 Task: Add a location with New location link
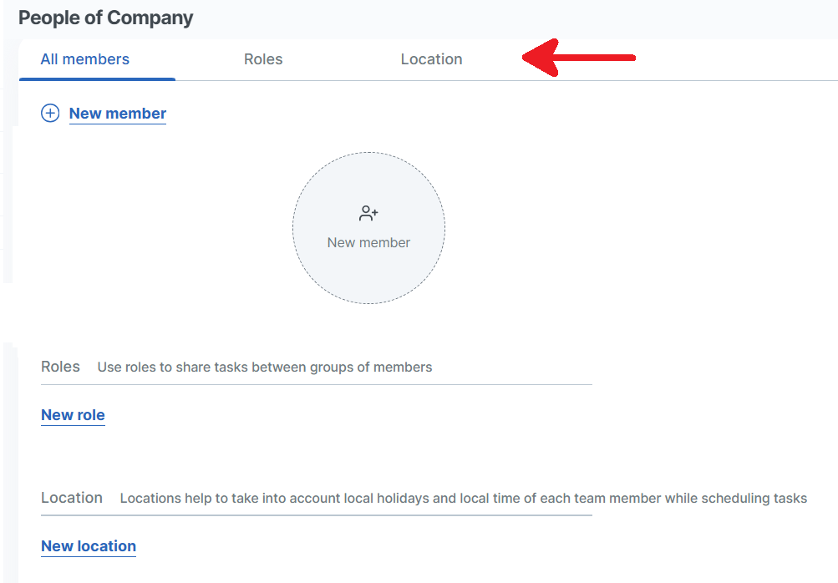(x=89, y=546)
